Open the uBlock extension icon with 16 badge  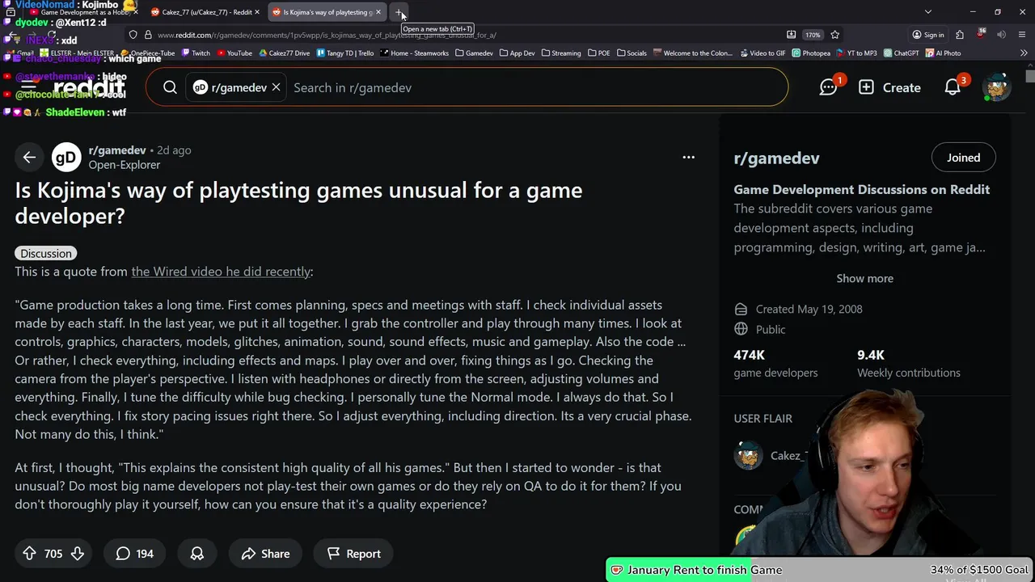click(981, 35)
